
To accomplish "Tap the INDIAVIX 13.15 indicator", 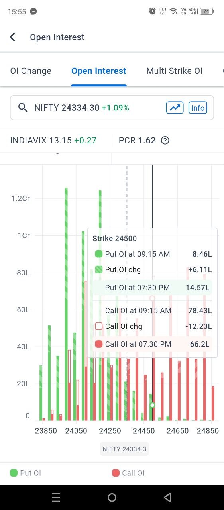I will [x=53, y=141].
